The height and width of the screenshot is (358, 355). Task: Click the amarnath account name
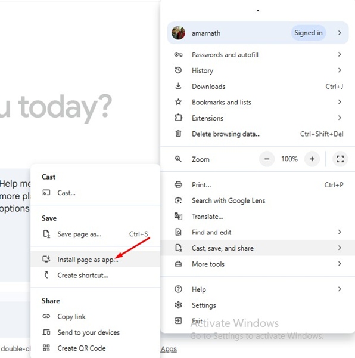click(206, 33)
